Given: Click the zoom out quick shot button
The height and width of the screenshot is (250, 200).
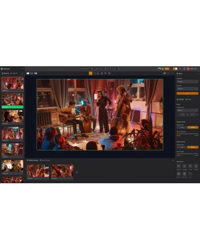Looking at the screenshot, I should click(x=185, y=174).
